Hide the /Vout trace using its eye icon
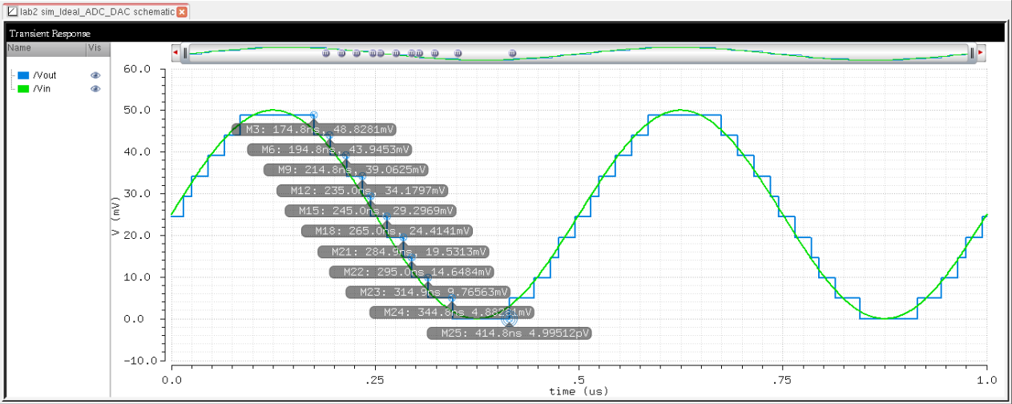 [95, 75]
